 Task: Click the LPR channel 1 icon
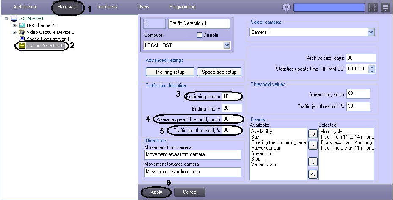[x=22, y=25]
